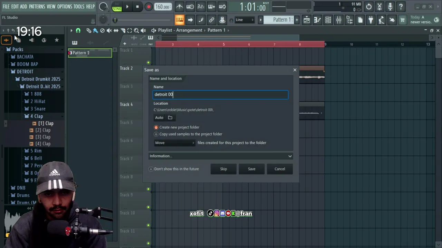This screenshot has height=248, width=442.
Task: Toggle the metronome icon
Action: click(180, 7)
